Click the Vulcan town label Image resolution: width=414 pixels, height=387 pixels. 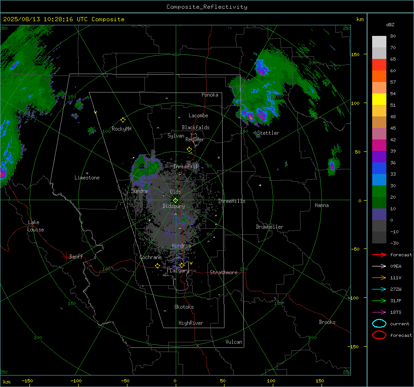(x=234, y=342)
